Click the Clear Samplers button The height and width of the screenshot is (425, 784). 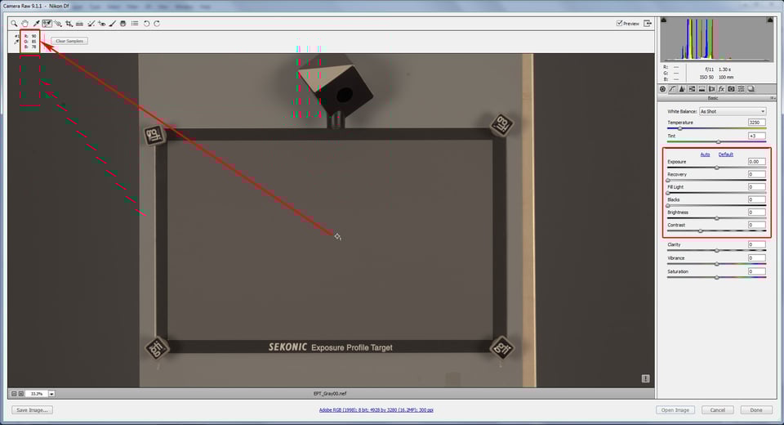coord(69,41)
